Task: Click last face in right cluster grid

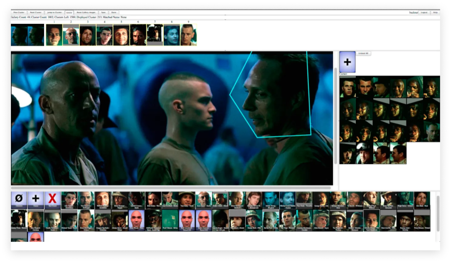Action: click(x=398, y=153)
